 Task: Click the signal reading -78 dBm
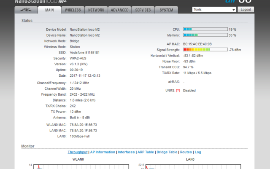coord(235,50)
